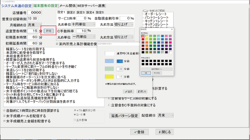Screen dimensions: 250x140
Task: Select the 設定5 sub-tab
Action: (x=100, y=12)
